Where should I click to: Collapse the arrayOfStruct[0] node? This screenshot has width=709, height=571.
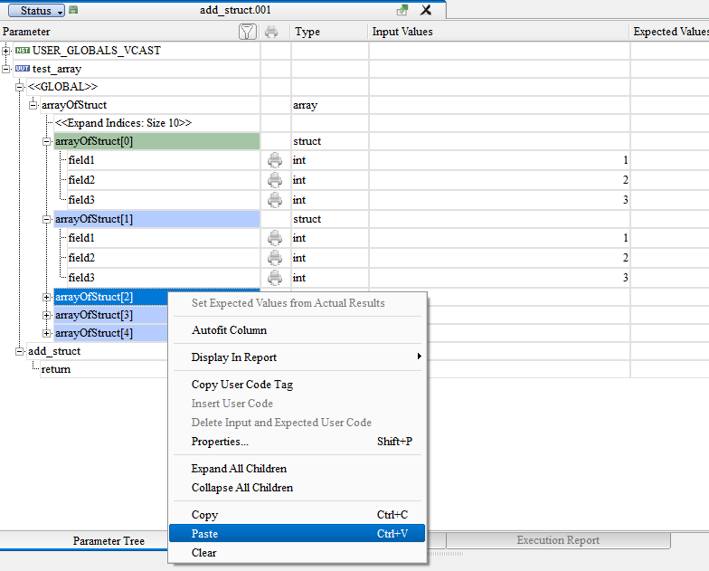click(47, 141)
